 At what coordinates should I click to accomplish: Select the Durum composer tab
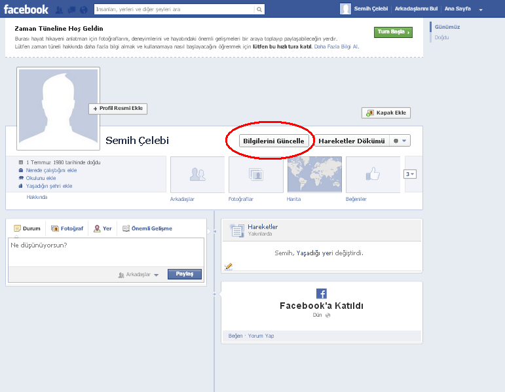coord(27,228)
